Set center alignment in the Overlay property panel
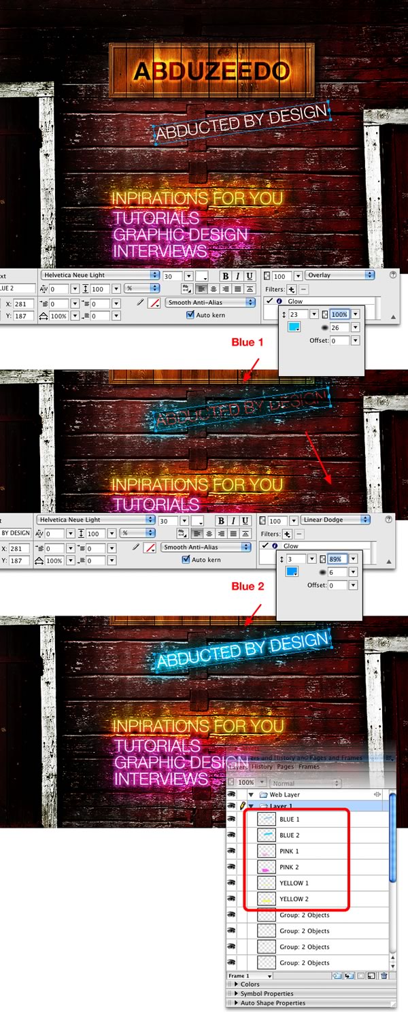The height and width of the screenshot is (1025, 408). pos(214,289)
